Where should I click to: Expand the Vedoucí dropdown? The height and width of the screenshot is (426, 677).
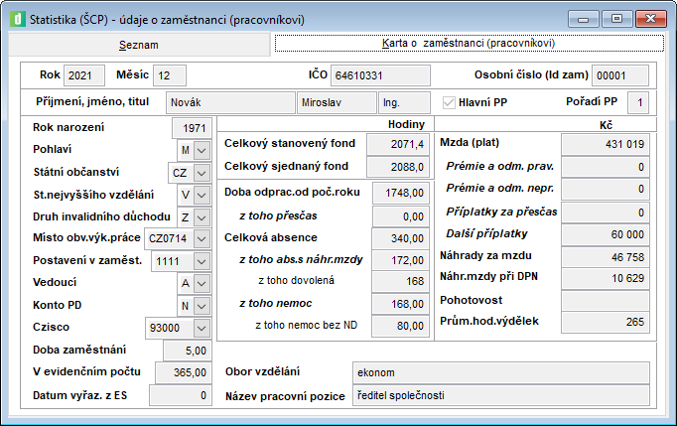point(202,283)
